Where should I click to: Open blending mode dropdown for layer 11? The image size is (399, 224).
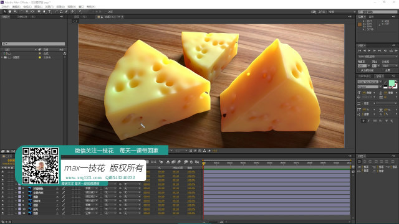[x=92, y=213]
